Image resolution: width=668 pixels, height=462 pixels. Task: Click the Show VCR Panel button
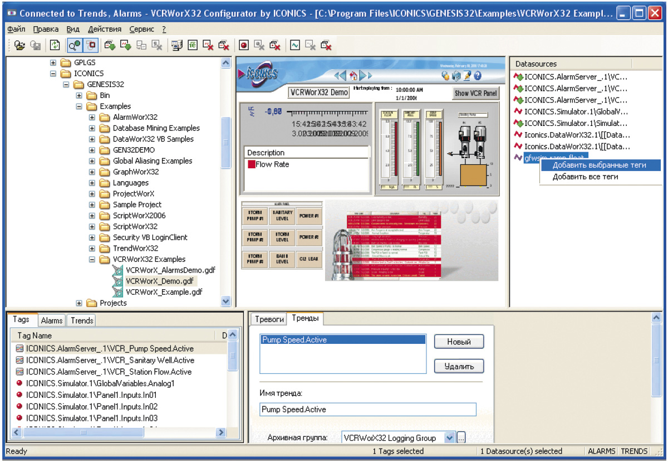tap(475, 93)
